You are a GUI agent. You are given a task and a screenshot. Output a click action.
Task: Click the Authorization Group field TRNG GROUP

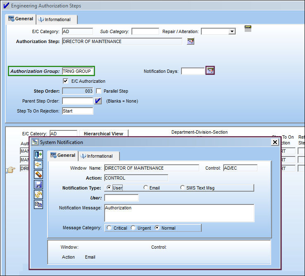77,71
